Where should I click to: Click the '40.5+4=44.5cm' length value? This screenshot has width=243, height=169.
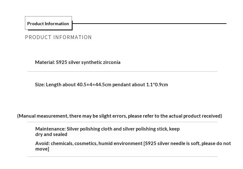[x=94, y=85]
